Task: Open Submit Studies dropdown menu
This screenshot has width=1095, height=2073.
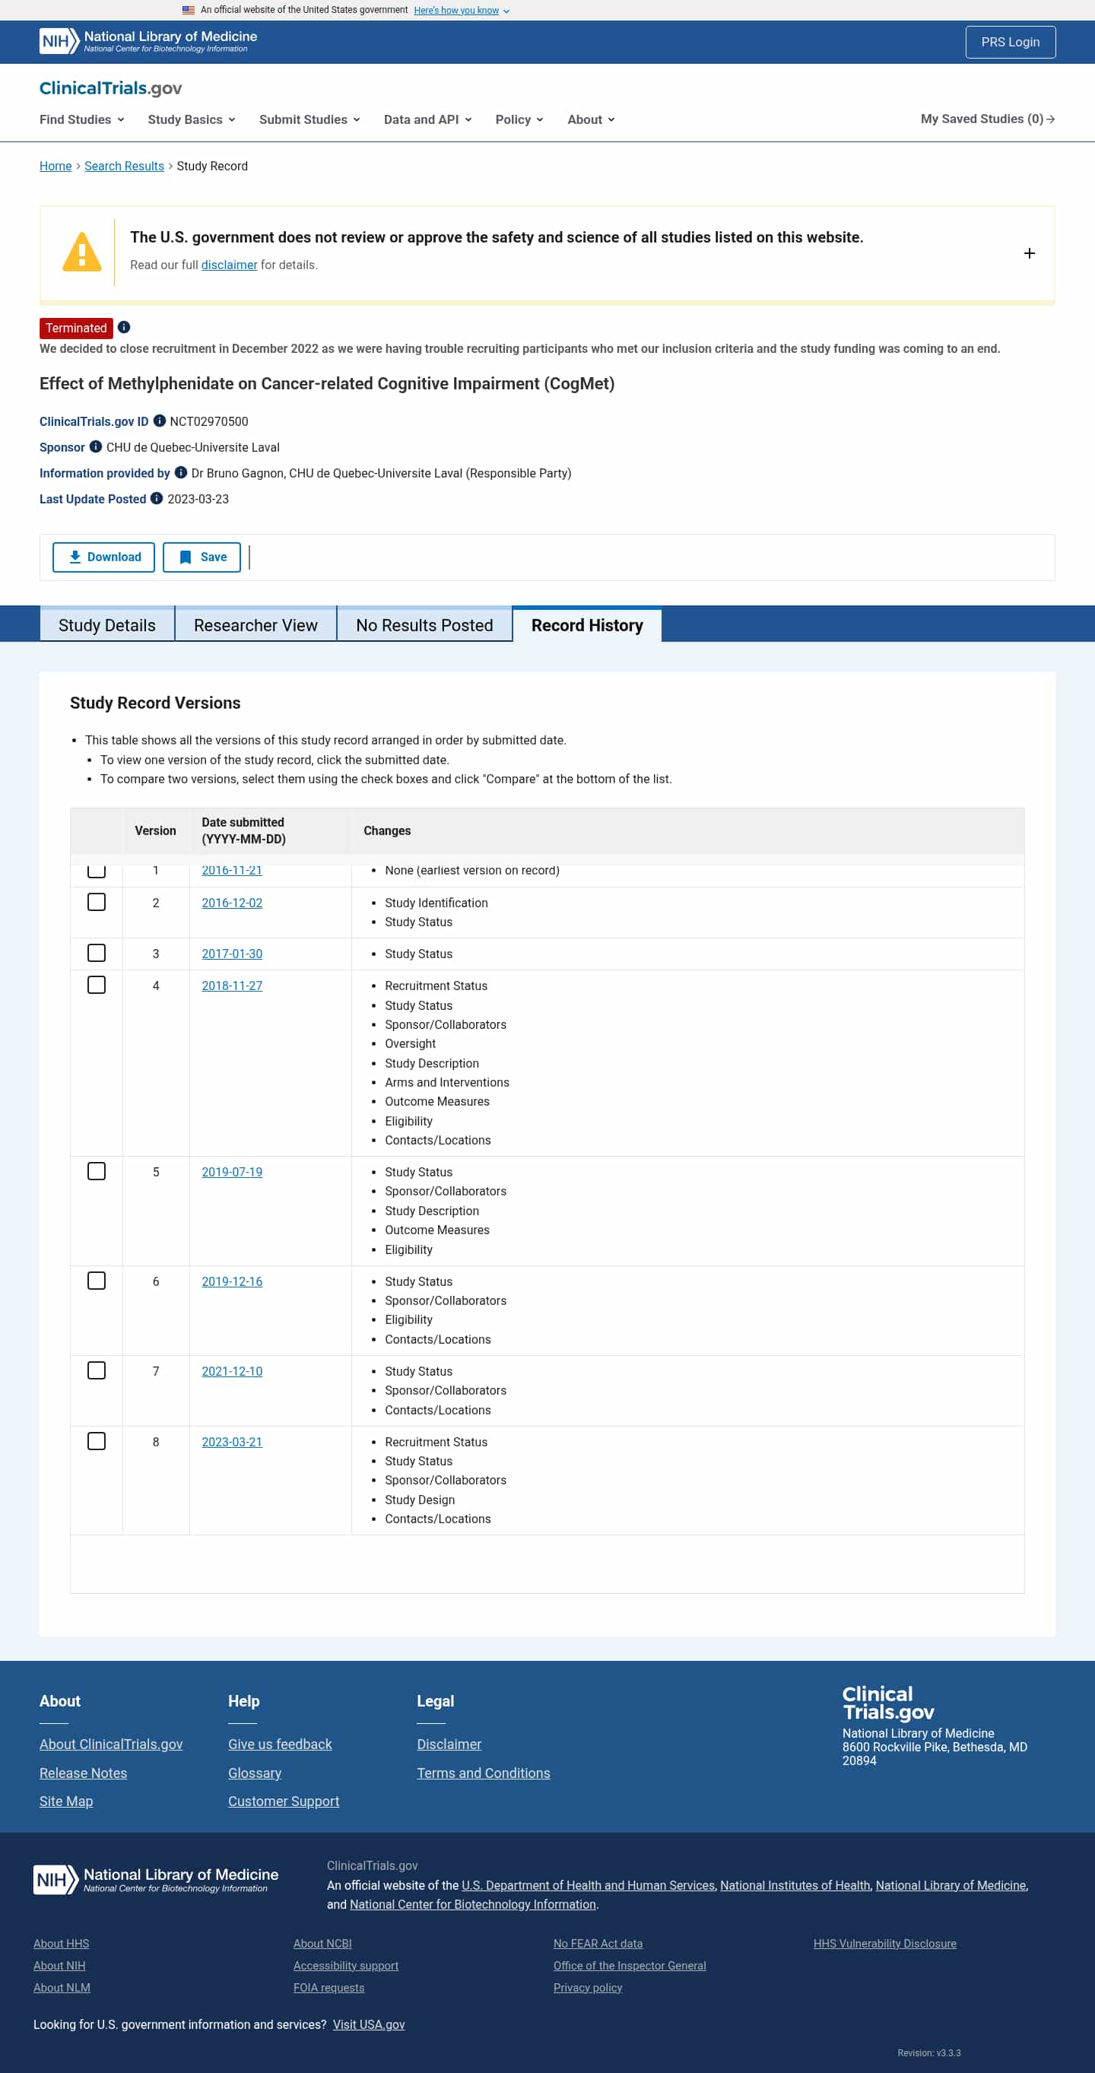Action: (309, 119)
